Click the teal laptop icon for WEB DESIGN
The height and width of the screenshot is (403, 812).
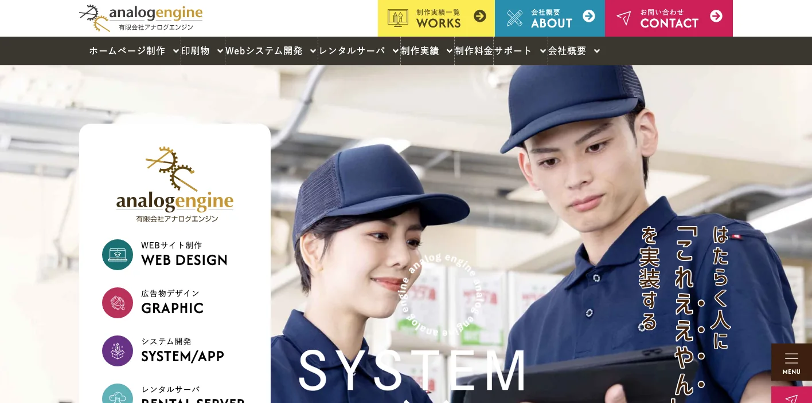(x=118, y=255)
